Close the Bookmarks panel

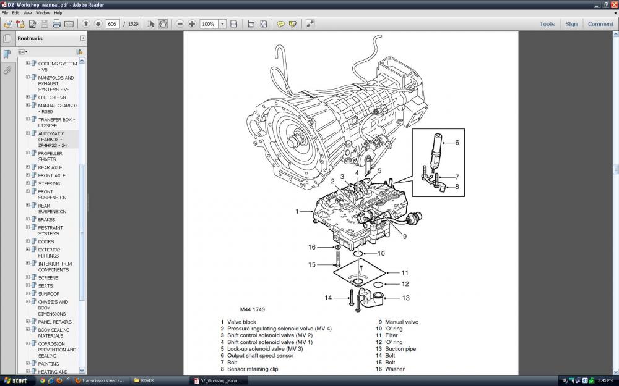click(83, 38)
